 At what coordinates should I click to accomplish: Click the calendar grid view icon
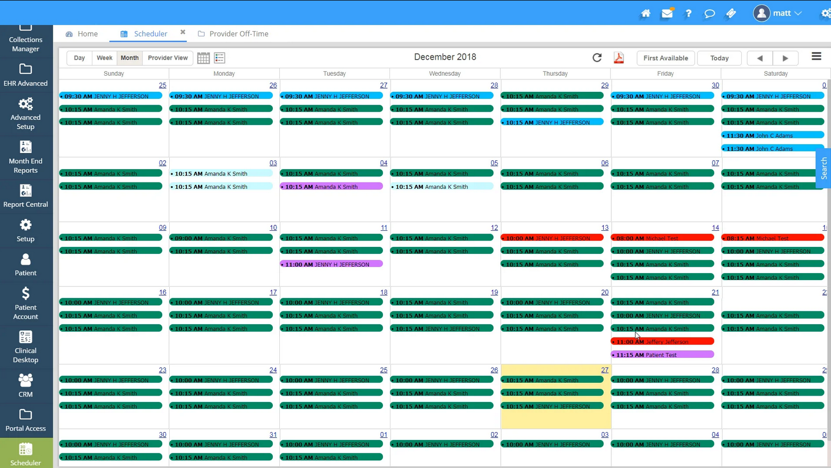pyautogui.click(x=203, y=58)
